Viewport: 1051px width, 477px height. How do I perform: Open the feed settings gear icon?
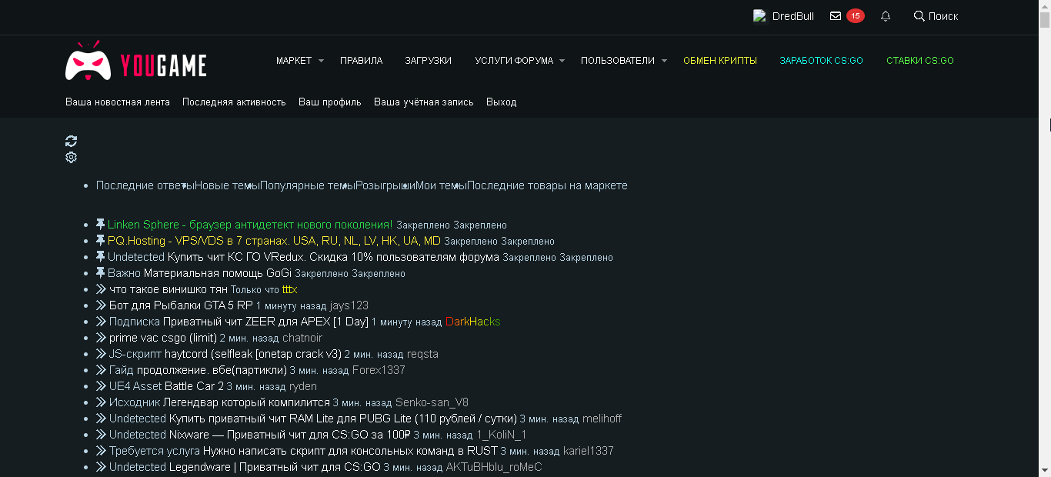pos(72,158)
